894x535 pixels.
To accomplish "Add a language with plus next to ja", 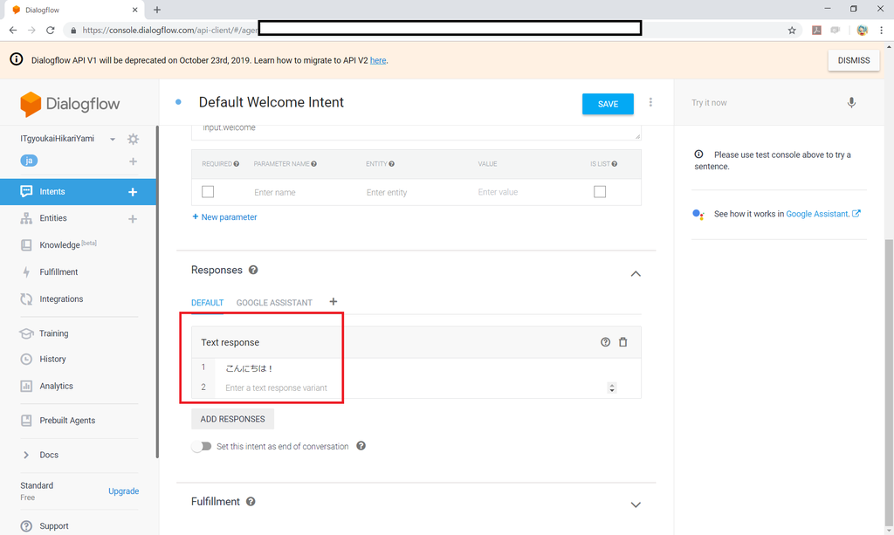I will (x=133, y=161).
